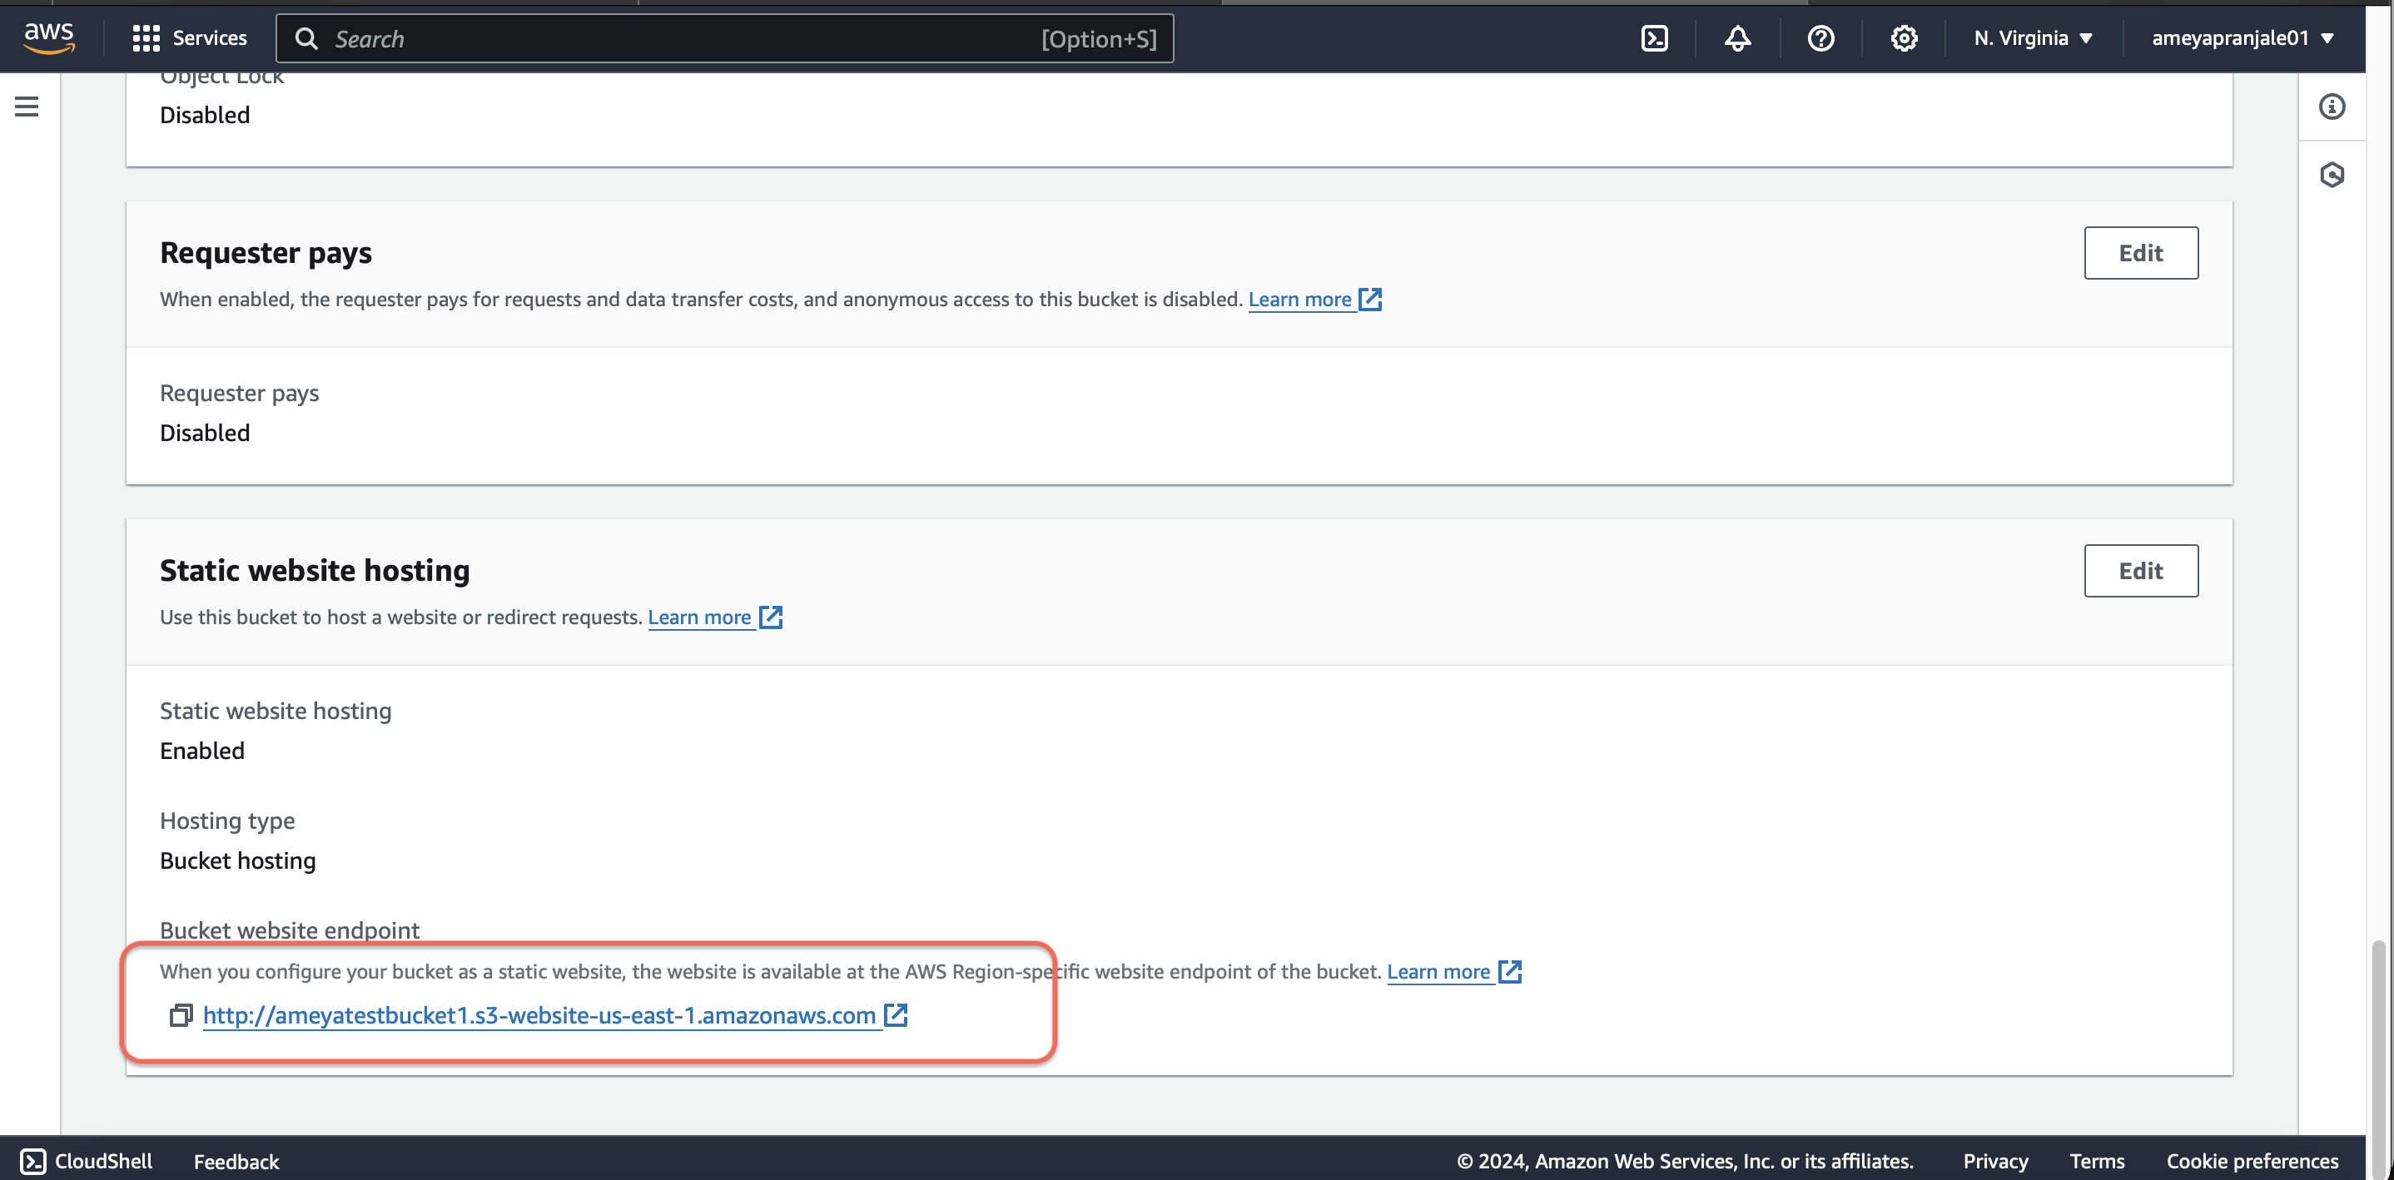
Task: Focus the top Search field
Action: (725, 38)
